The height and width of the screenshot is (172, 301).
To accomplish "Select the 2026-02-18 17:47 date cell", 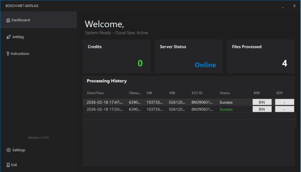I will click(105, 102).
